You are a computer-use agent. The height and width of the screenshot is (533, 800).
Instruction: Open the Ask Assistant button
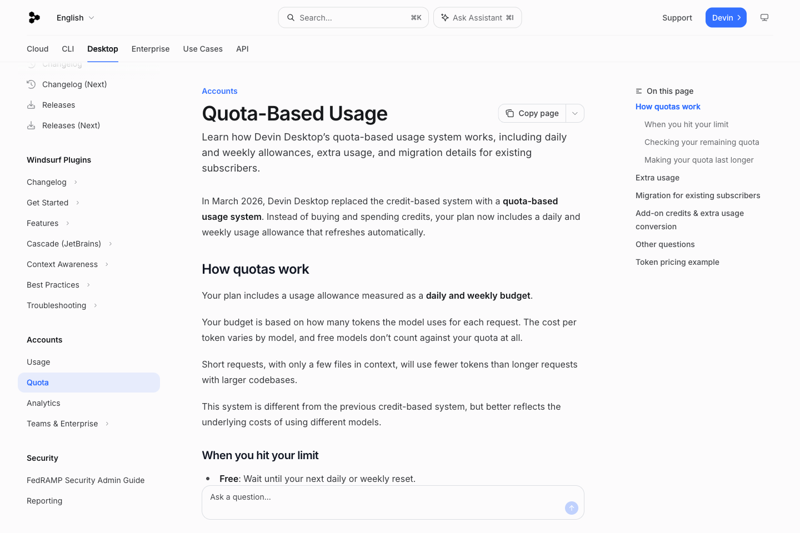pos(477,18)
